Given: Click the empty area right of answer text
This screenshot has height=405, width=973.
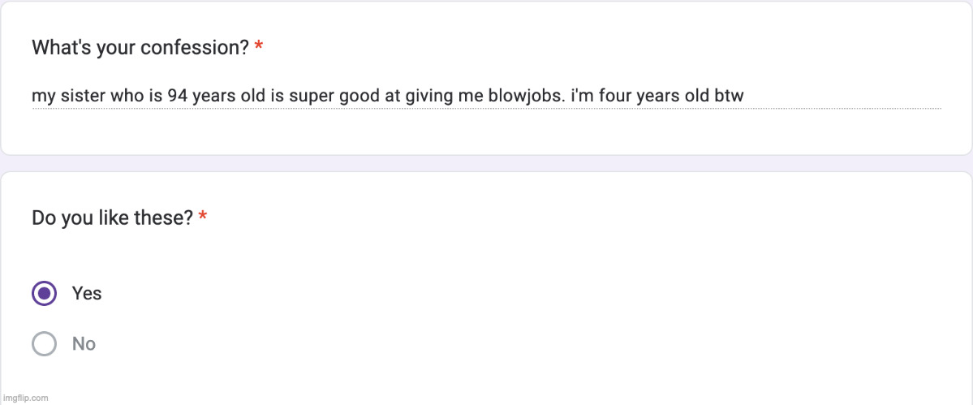Looking at the screenshot, I should pyautogui.click(x=844, y=97).
